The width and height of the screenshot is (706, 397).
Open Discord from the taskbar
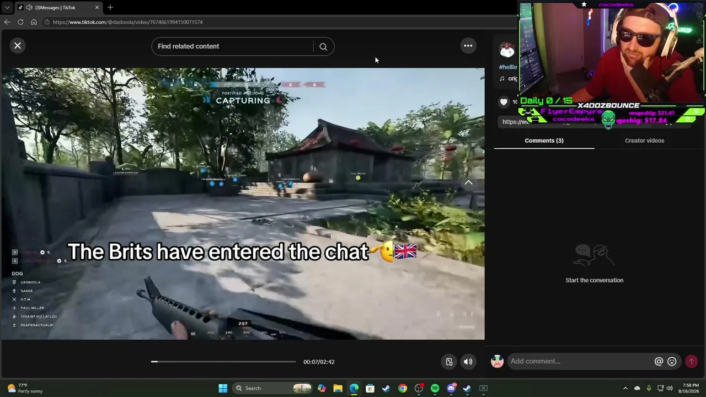pos(451,388)
